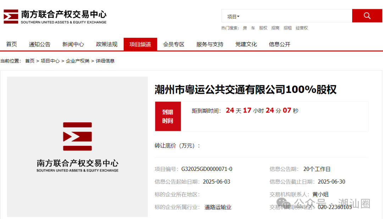The image size is (383, 219).
Task: Select hot search keyword 股权
Action: tap(263, 28)
